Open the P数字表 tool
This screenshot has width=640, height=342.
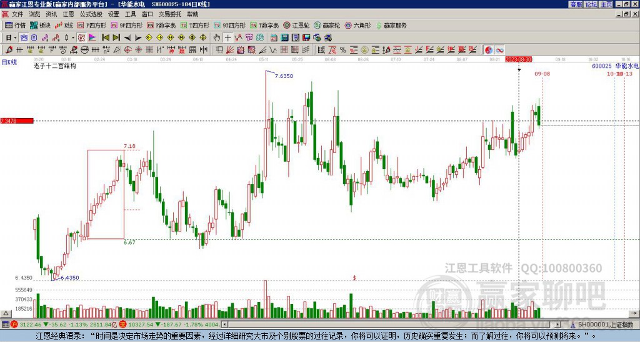pos(161,25)
